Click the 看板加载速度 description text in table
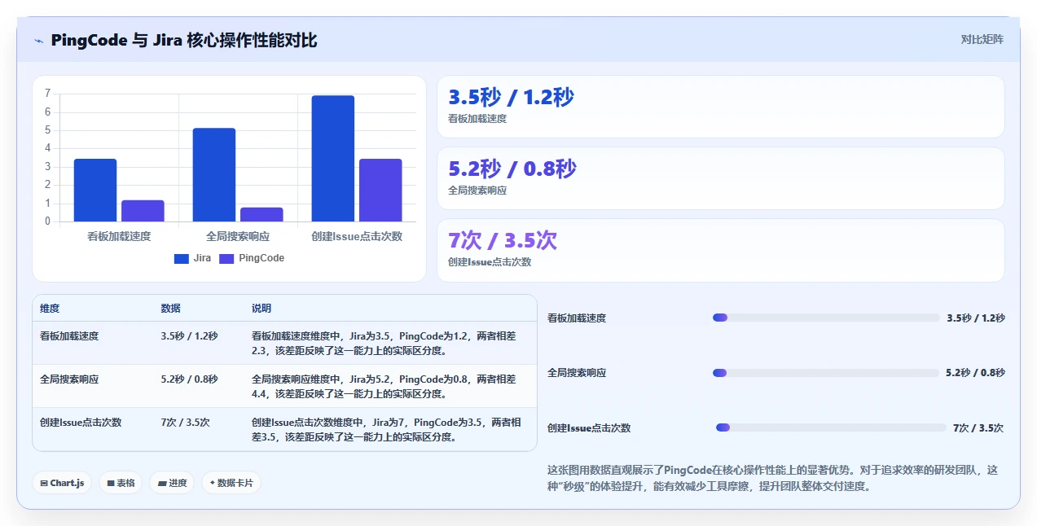Image resolution: width=1037 pixels, height=526 pixels. pos(384,343)
